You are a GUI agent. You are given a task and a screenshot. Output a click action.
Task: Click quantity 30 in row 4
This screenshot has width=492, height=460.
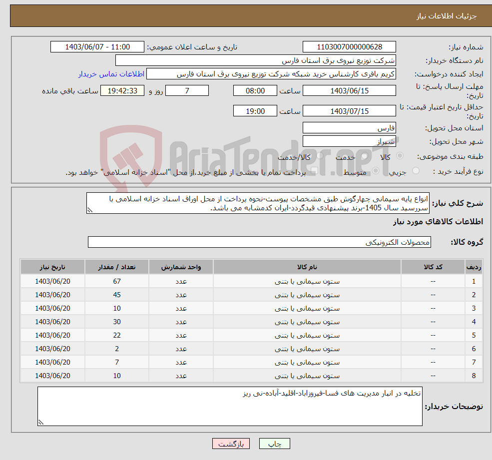117,322
